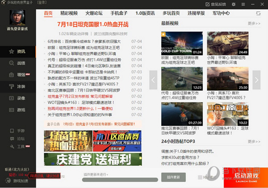Open hot post 你们打坦克喜欢用什么鼠标
Viewport: 268px width, 188px height.
(185, 163)
